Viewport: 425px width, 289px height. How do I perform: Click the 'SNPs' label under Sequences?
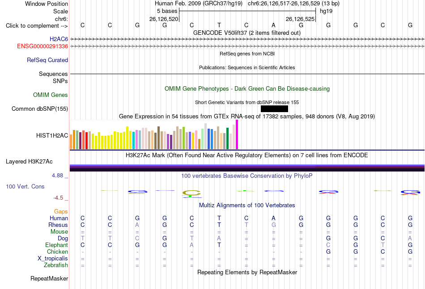pos(60,81)
